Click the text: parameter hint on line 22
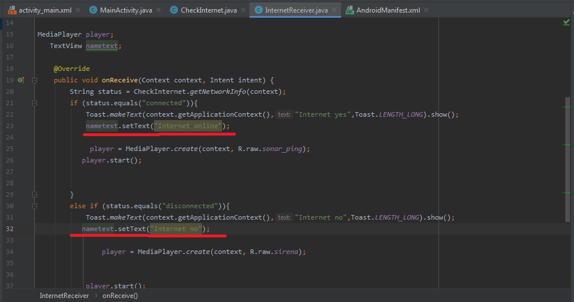 pos(284,114)
